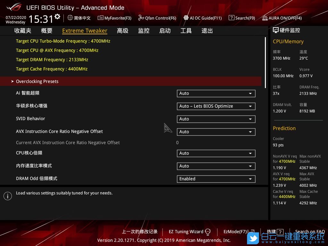The width and height of the screenshot is (328, 246).
Task: Open DRAM Odd 倍频模式 Enabled dropdown
Action: tap(216, 179)
